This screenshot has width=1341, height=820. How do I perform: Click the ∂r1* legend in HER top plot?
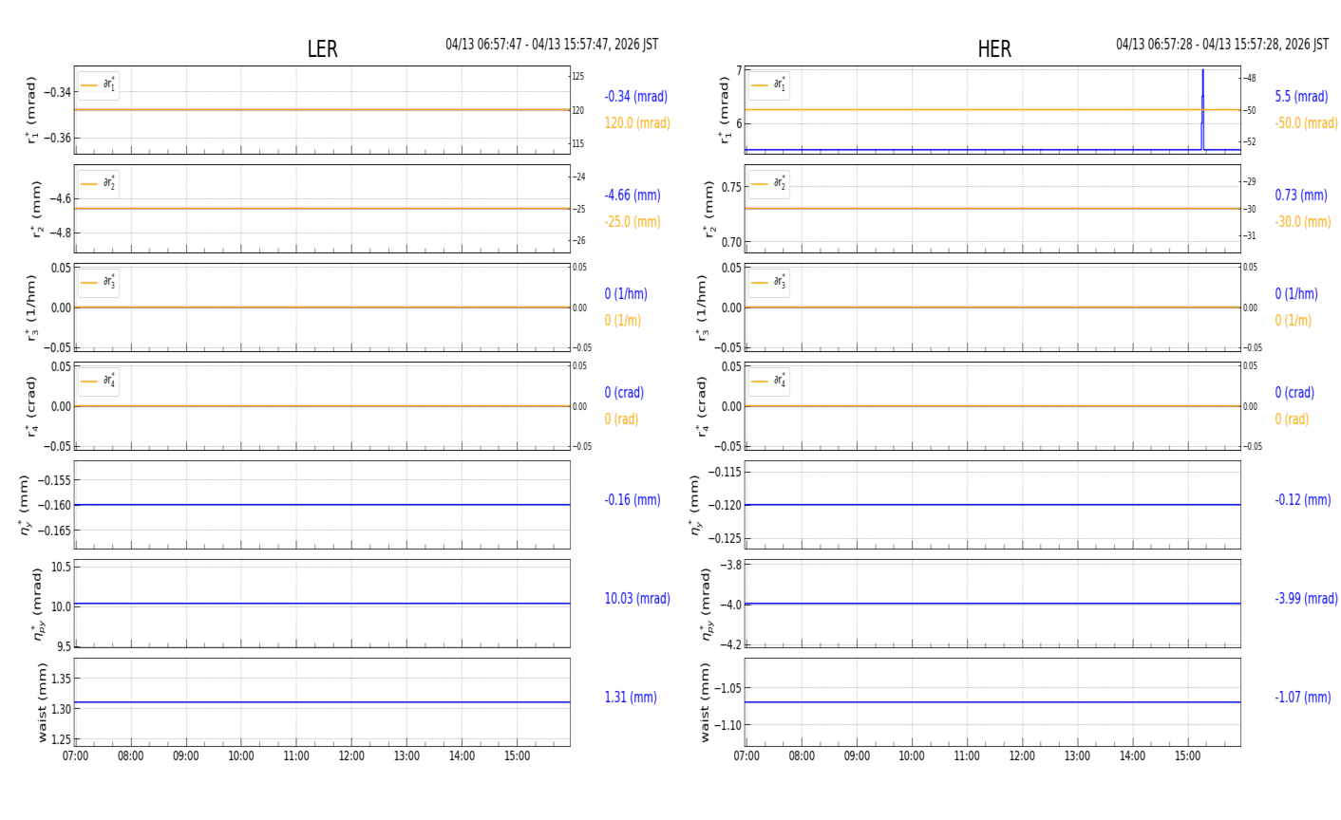(769, 85)
